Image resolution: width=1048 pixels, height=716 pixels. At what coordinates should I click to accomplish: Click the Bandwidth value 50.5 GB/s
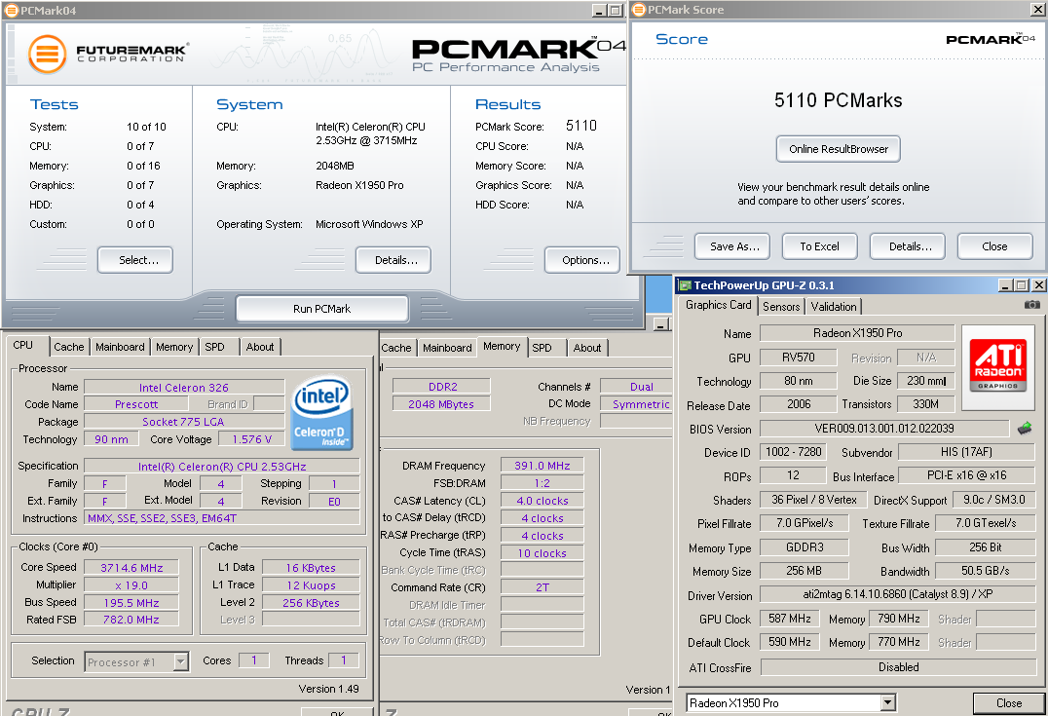985,571
